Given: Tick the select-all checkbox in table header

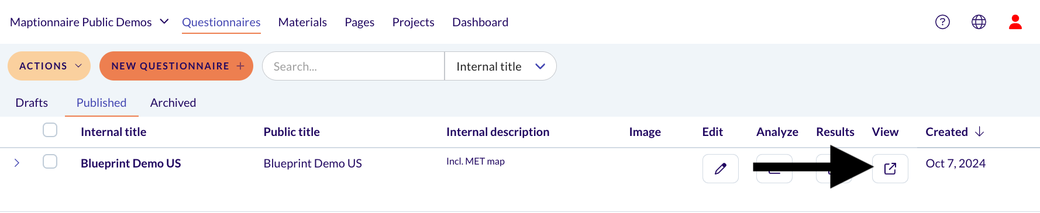Looking at the screenshot, I should coord(50,130).
